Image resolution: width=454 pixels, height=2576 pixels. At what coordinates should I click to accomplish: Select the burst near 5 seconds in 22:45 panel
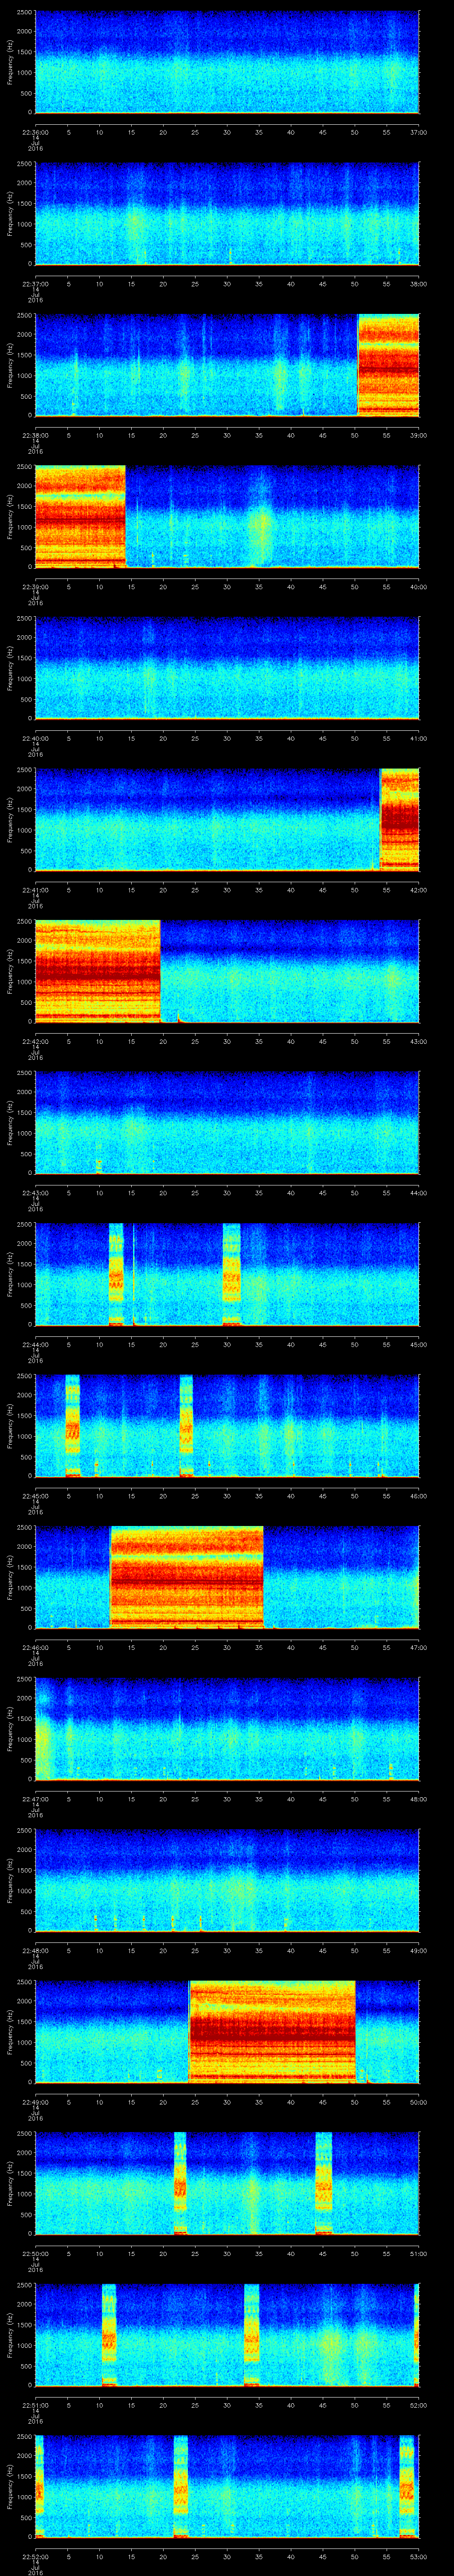(x=72, y=1425)
